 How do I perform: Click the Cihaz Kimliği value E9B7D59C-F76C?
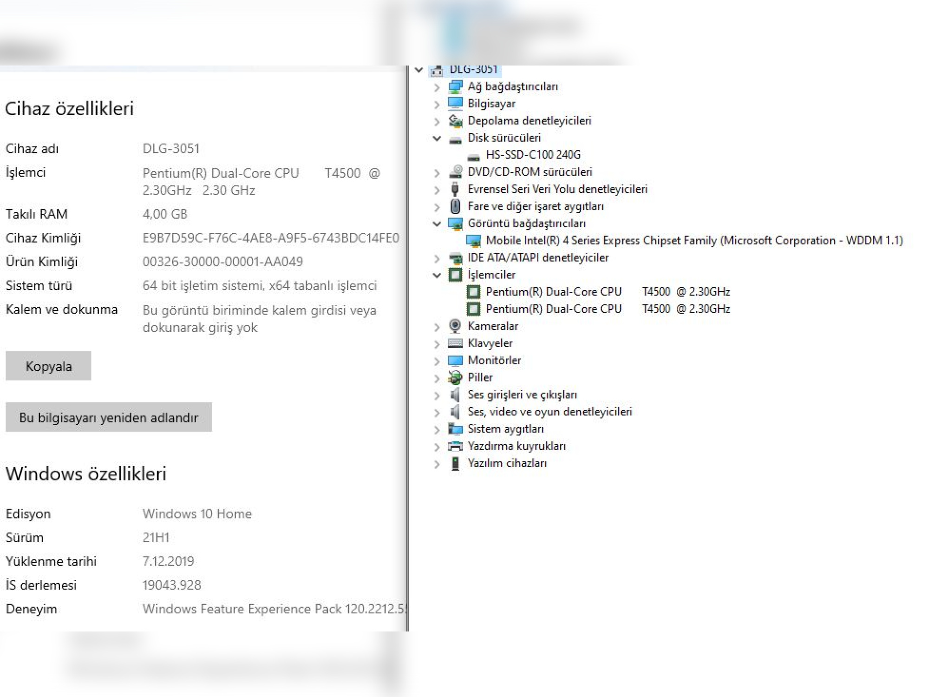[271, 238]
